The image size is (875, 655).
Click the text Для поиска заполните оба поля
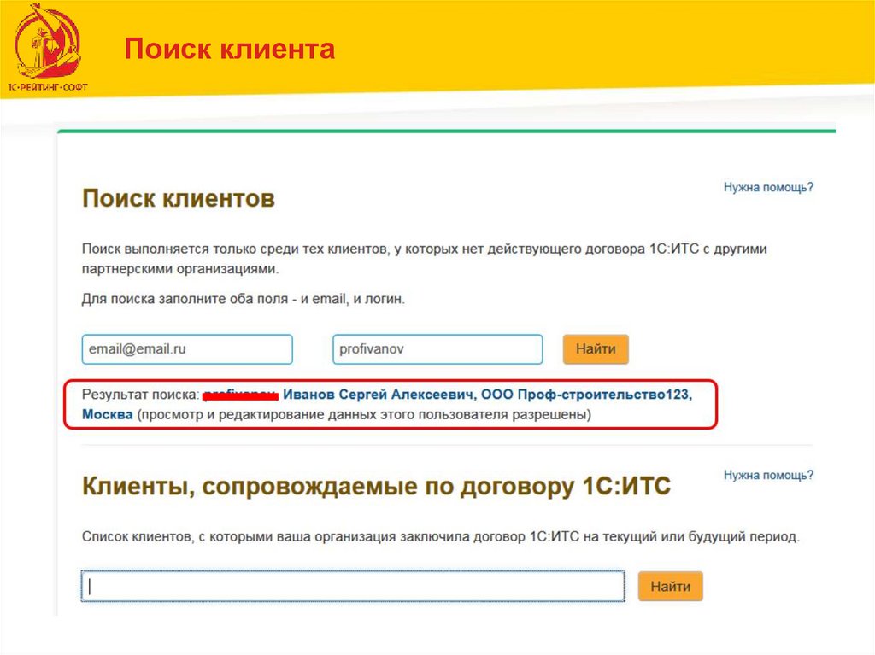(x=244, y=299)
